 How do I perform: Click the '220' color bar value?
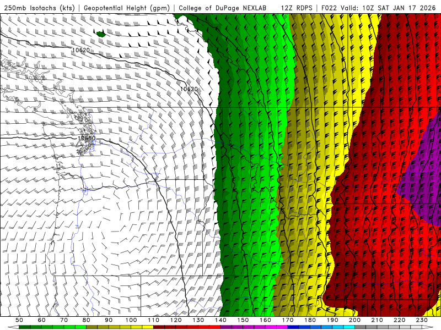[400, 320]
